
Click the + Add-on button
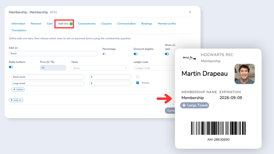point(16,100)
